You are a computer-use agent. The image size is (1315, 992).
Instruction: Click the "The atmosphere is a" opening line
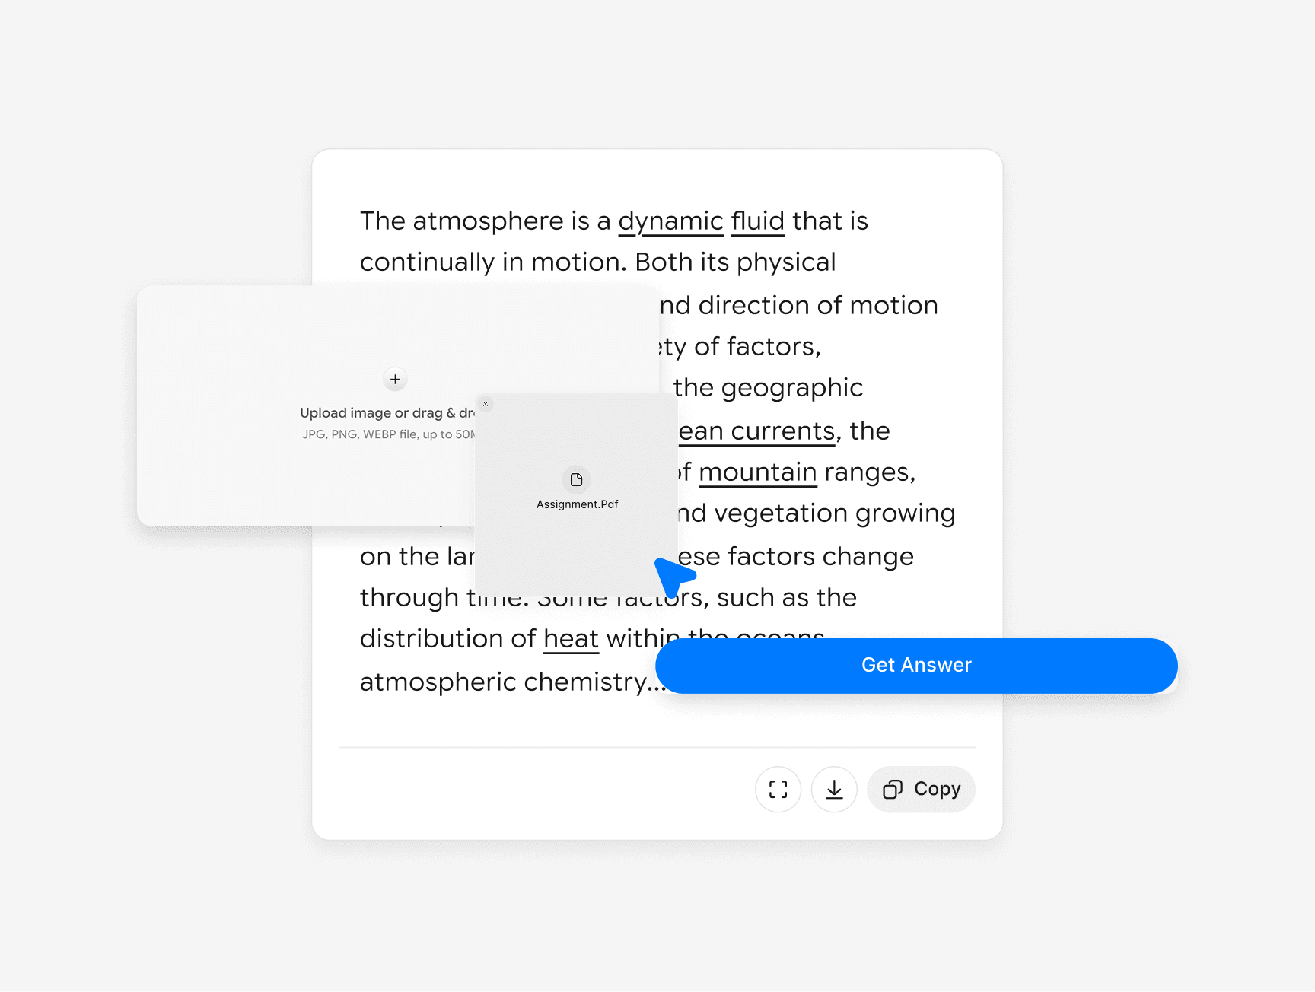click(485, 221)
